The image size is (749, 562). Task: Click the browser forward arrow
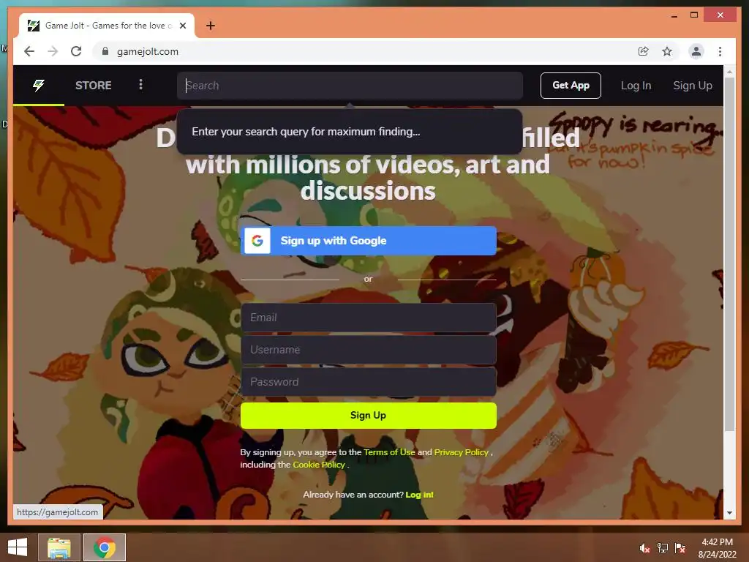click(x=53, y=52)
